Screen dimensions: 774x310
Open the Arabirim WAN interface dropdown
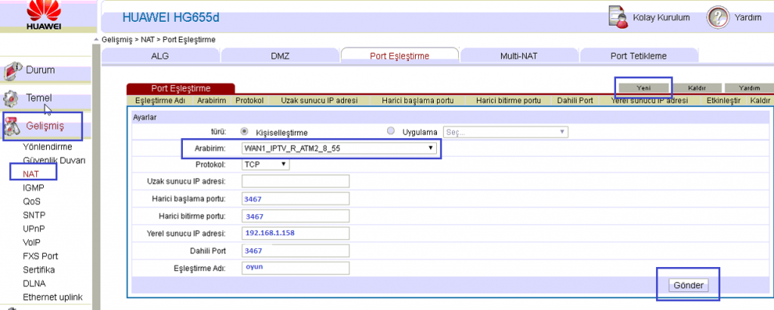[x=339, y=148]
